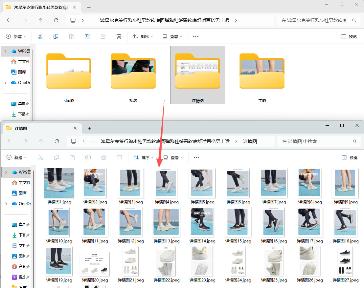
Task: Go back in the top window
Action: click(x=9, y=20)
